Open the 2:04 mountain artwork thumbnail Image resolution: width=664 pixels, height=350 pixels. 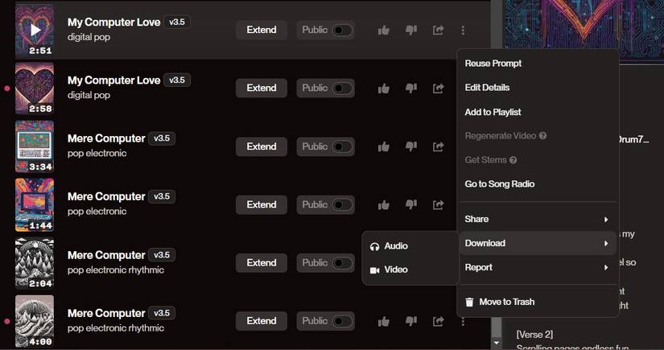[35, 263]
